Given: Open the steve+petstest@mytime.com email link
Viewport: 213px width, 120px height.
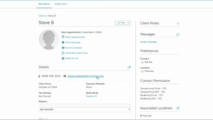Looking at the screenshot, I should tap(86, 76).
